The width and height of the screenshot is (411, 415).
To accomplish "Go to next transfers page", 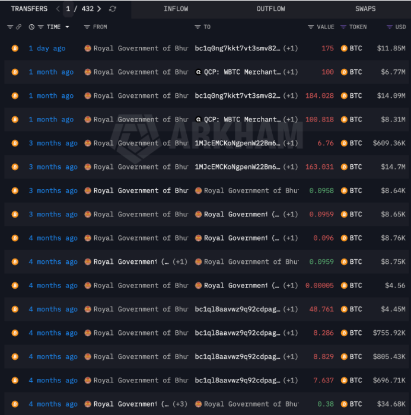I will (x=99, y=9).
